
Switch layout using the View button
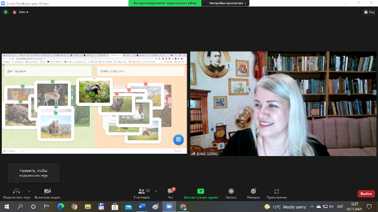click(369, 12)
